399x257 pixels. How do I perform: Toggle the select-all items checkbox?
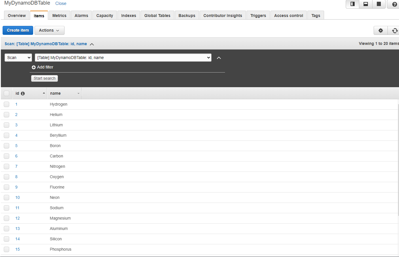pos(6,93)
